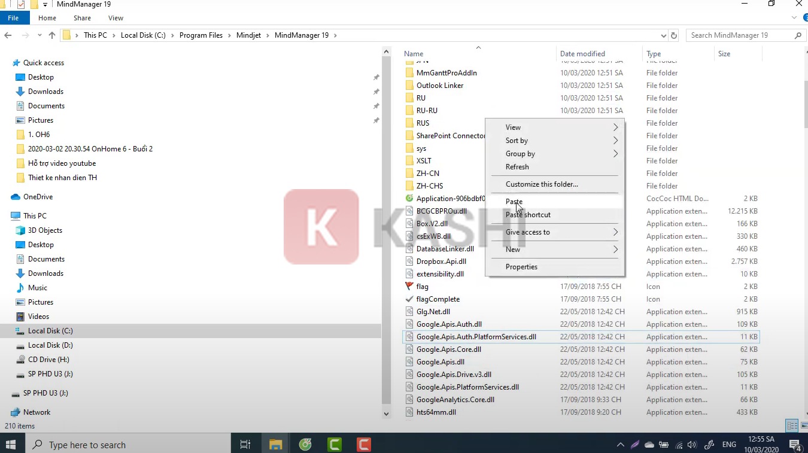
Task: Click the Up one level arrow icon
Action: [52, 35]
